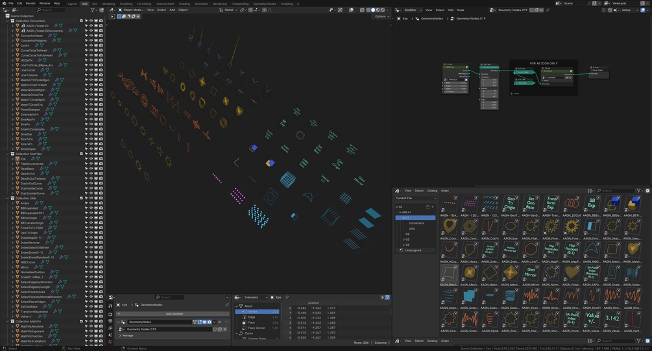Collapse Collection StarFillet in outliner
This screenshot has height=351, width=652.
[8, 154]
